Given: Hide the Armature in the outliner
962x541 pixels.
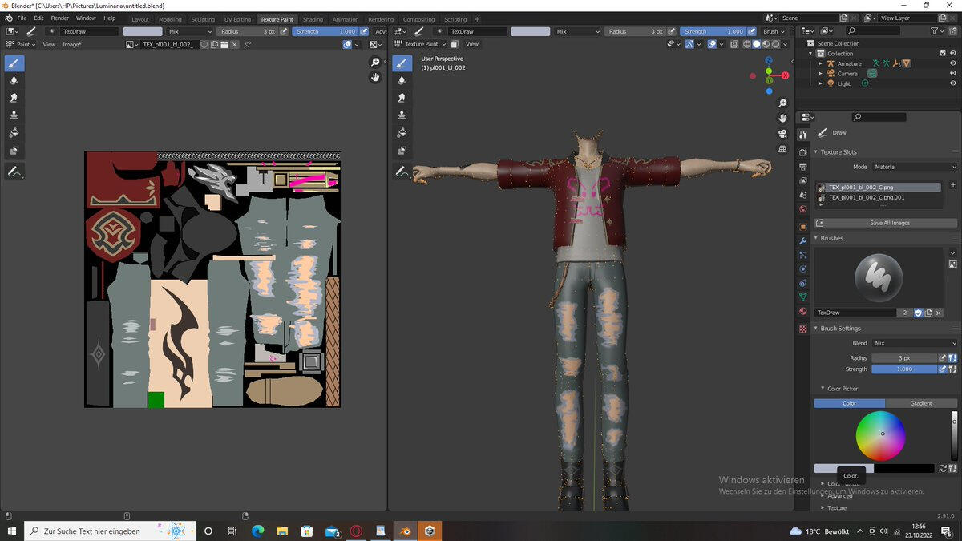Looking at the screenshot, I should coord(953,63).
